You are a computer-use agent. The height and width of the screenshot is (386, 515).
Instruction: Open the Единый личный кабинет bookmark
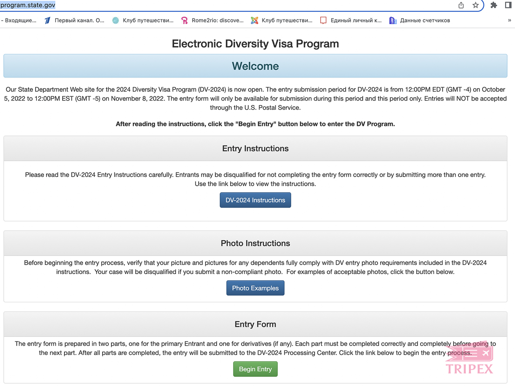[351, 20]
